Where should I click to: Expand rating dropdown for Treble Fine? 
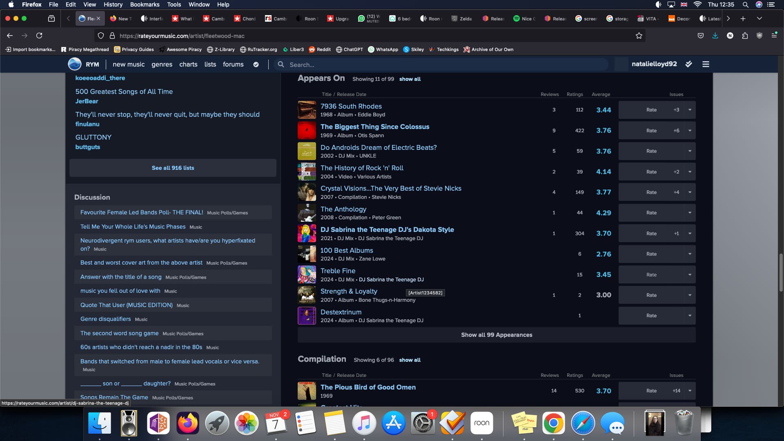[690, 275]
